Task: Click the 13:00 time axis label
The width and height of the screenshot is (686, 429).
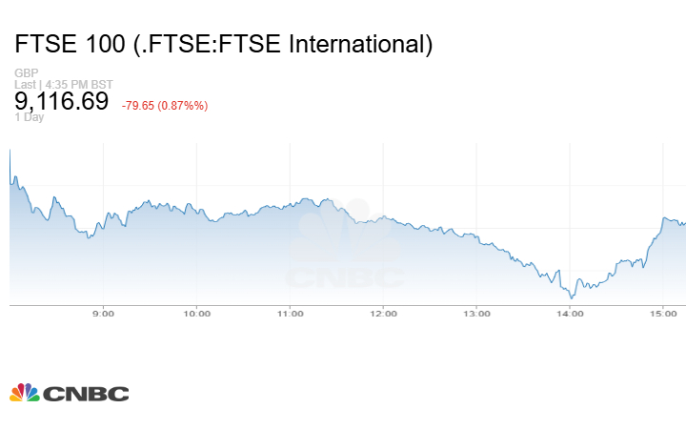Action: click(x=476, y=313)
